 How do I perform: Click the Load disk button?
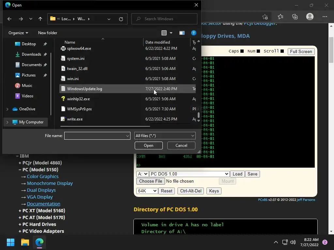pos(237,174)
